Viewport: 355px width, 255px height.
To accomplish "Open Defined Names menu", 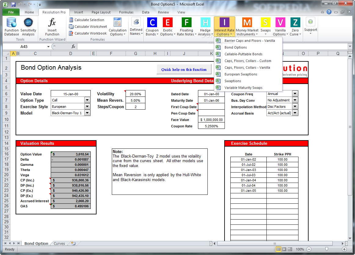I will [136, 27].
